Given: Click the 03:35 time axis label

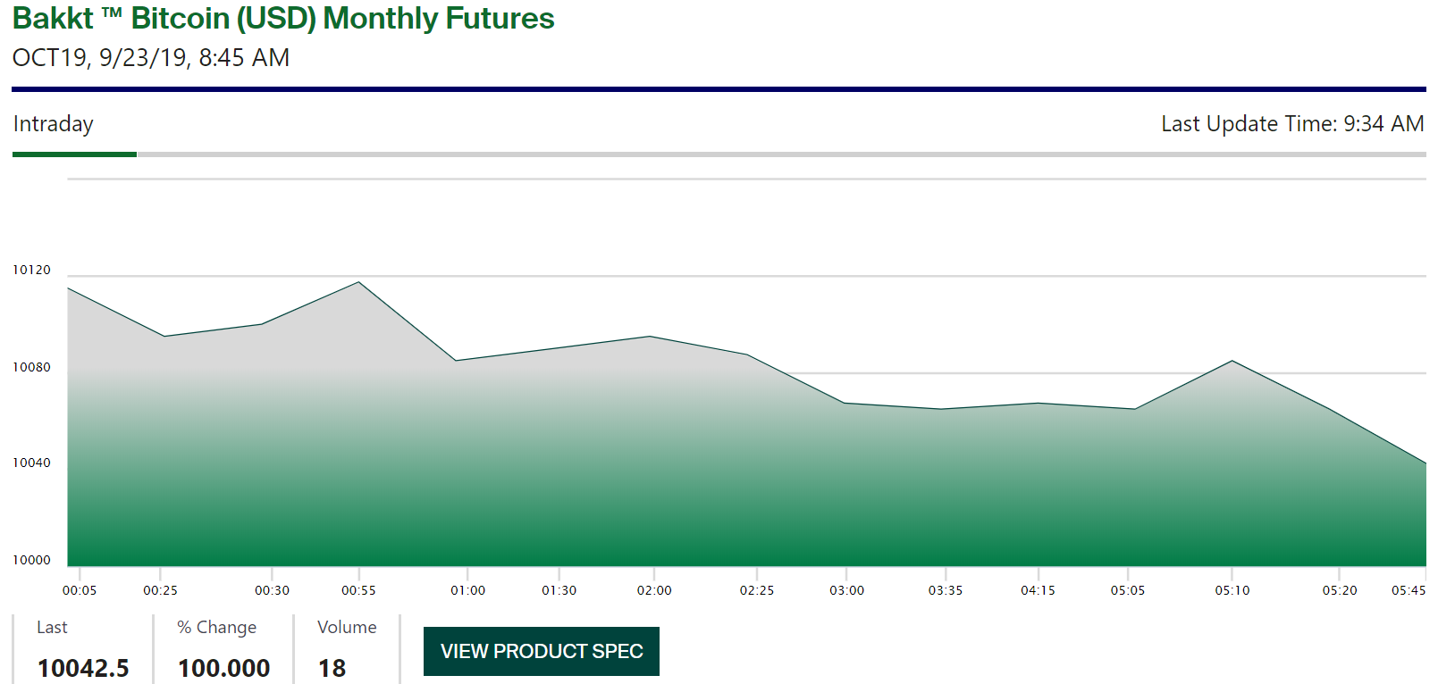Looking at the screenshot, I should pyautogui.click(x=945, y=590).
